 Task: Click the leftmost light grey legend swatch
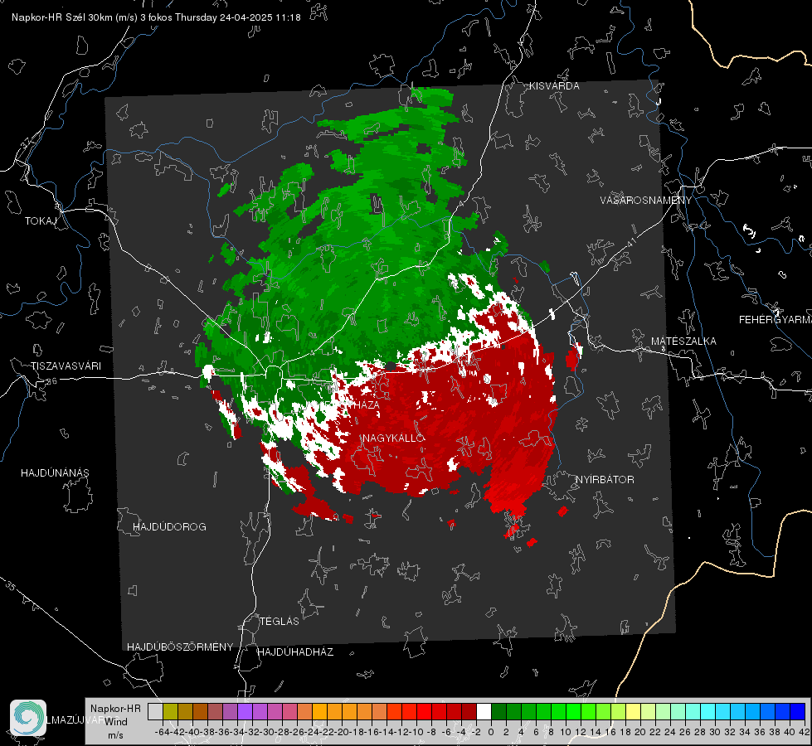coord(155,711)
